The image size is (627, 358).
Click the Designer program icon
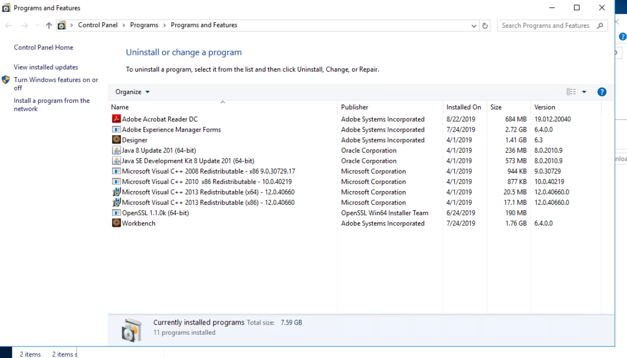coord(116,140)
